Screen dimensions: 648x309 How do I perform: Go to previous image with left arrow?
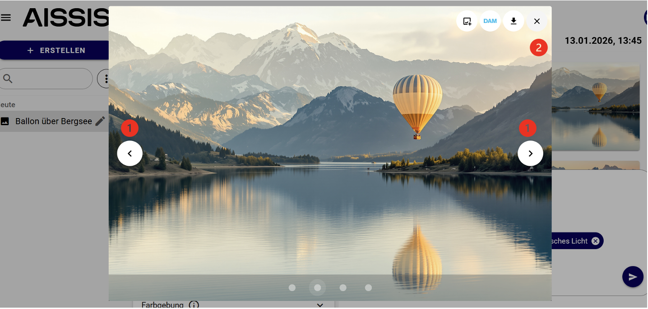coord(130,154)
